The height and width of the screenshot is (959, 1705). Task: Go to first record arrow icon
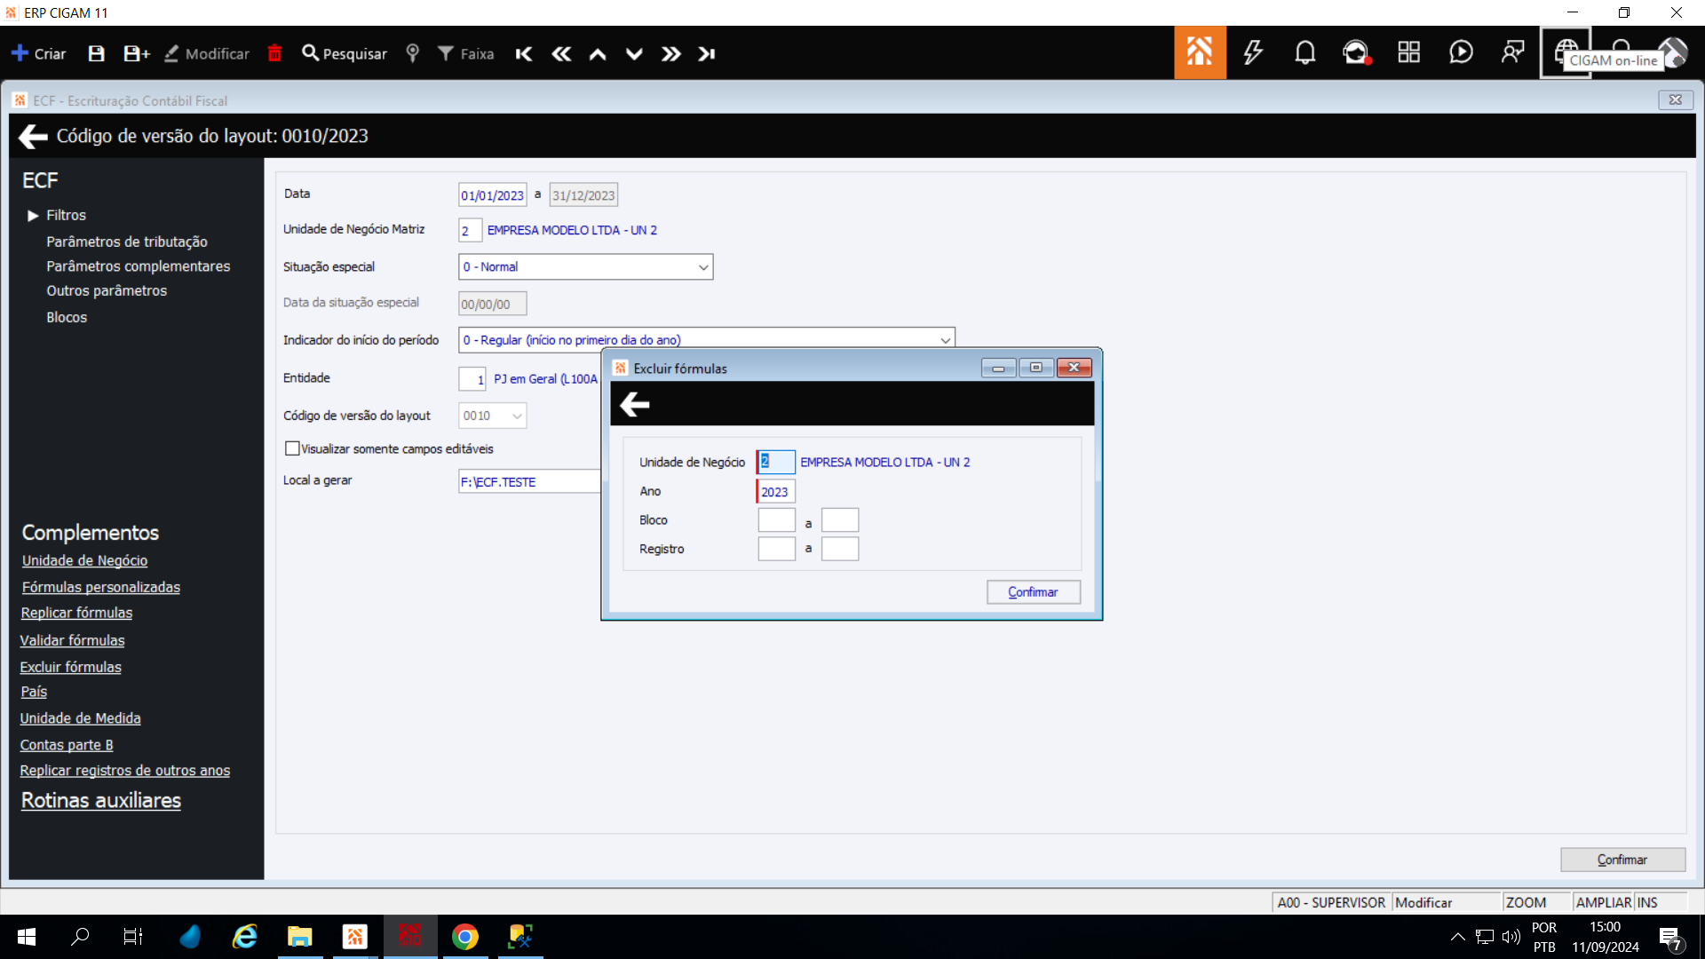[524, 54]
